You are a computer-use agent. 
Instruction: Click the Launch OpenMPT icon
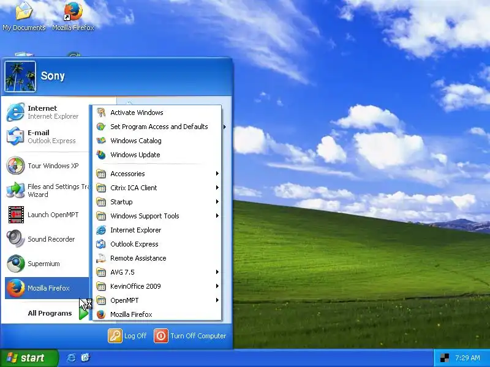(x=16, y=215)
